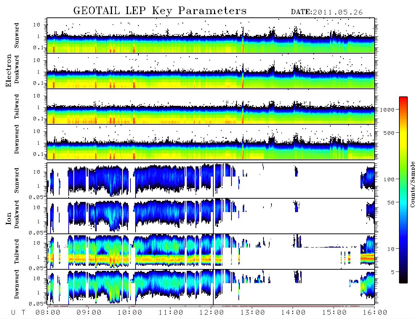Click the 'GEOTAIL LEP Key Parameters' title

pyautogui.click(x=160, y=11)
